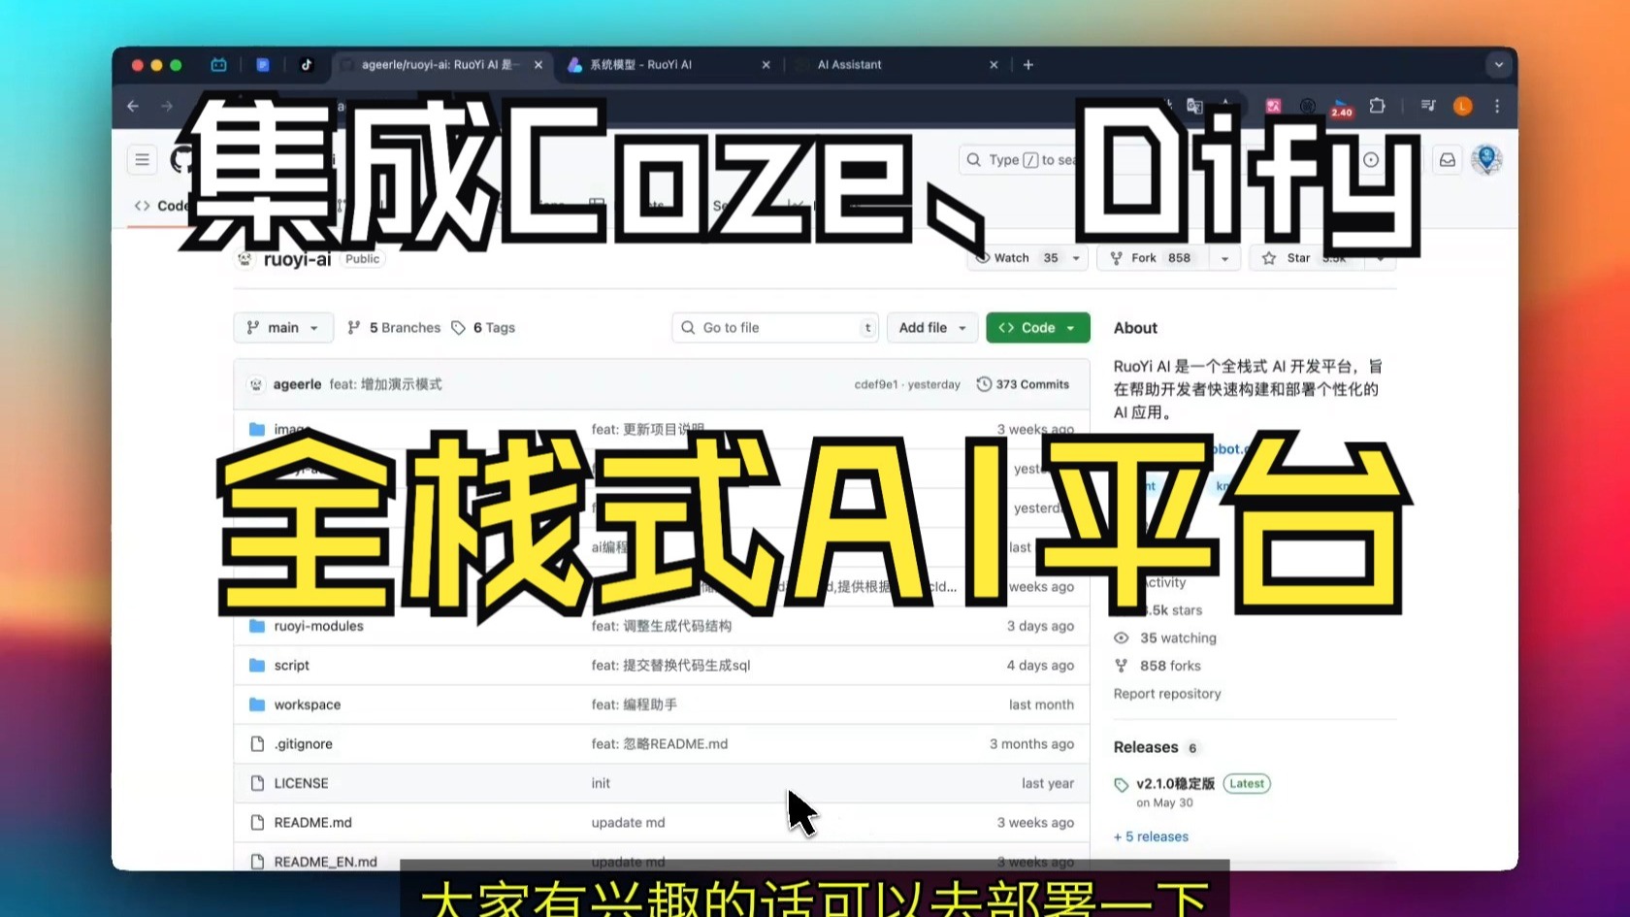Click the ageerle commit author avatar

tap(256, 384)
